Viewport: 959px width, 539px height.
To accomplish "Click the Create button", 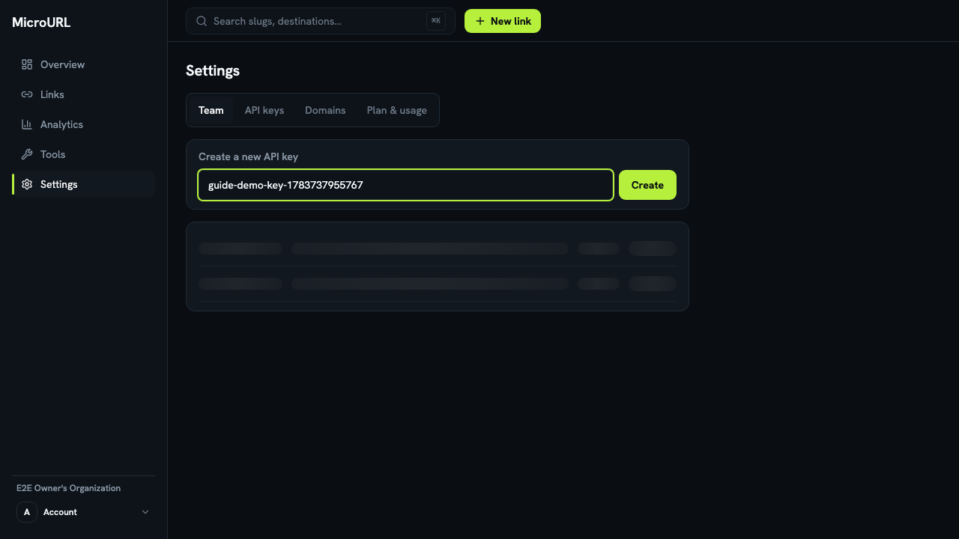I will (647, 185).
